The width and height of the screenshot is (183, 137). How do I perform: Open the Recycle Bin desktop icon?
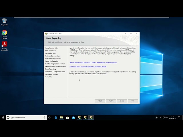[4, 22]
